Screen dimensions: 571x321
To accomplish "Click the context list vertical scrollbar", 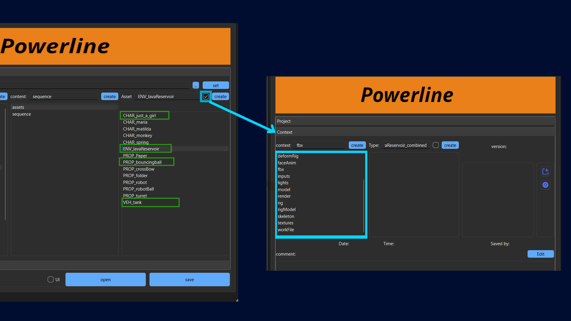I will coord(364,205).
